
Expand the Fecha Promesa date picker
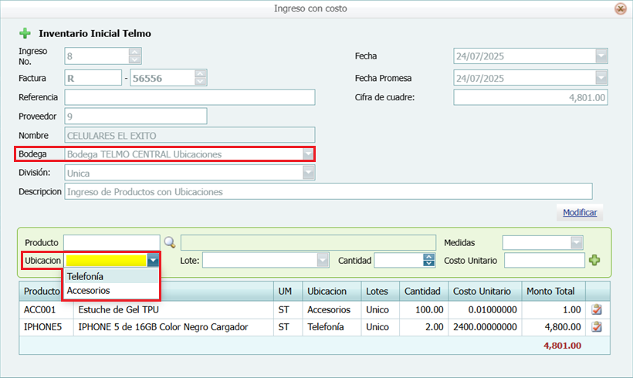click(x=601, y=78)
